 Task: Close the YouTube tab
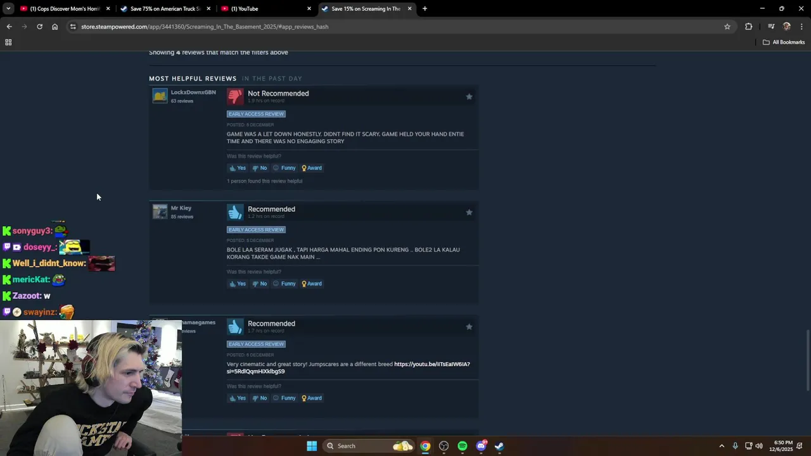tap(309, 9)
